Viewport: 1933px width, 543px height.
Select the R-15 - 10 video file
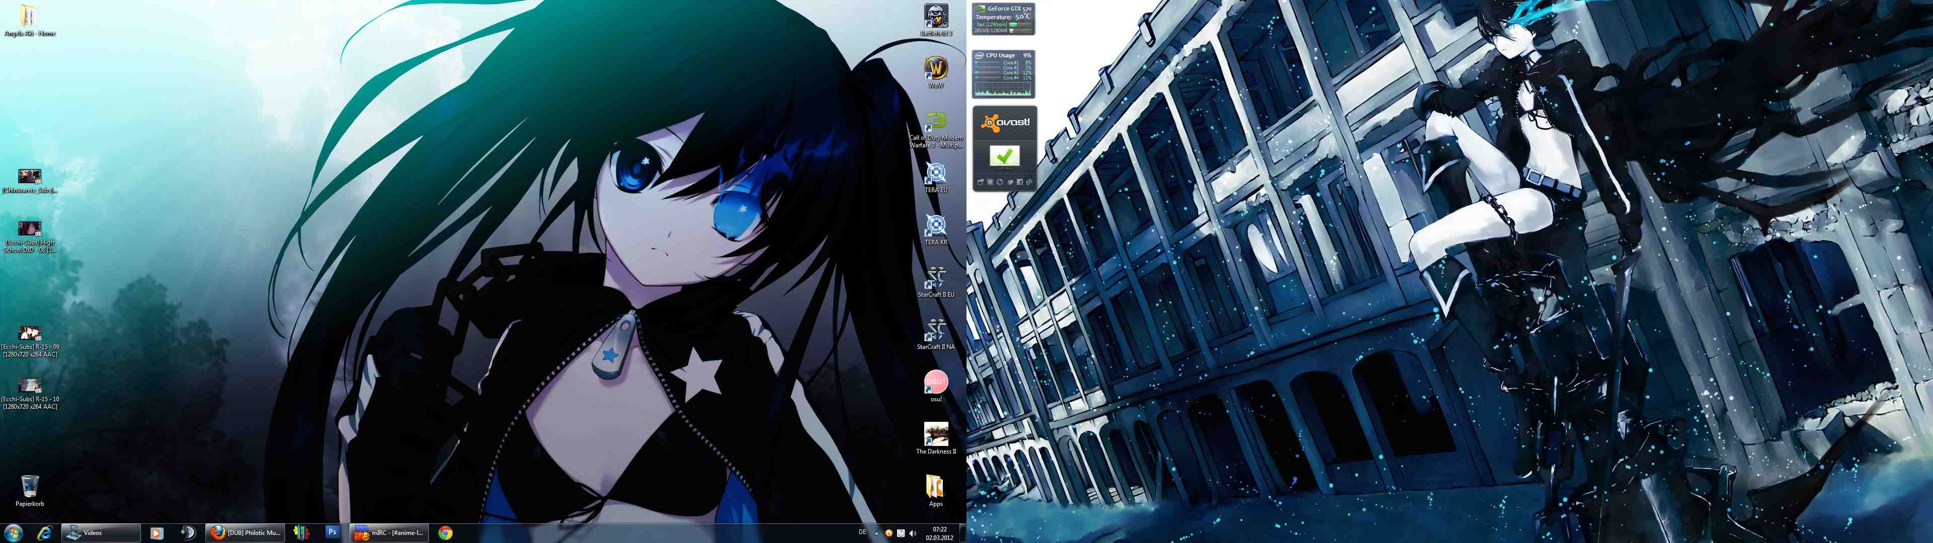tap(29, 394)
